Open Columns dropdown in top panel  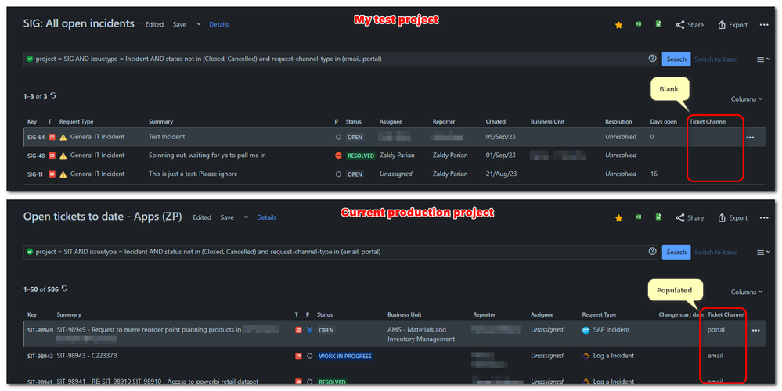(747, 99)
